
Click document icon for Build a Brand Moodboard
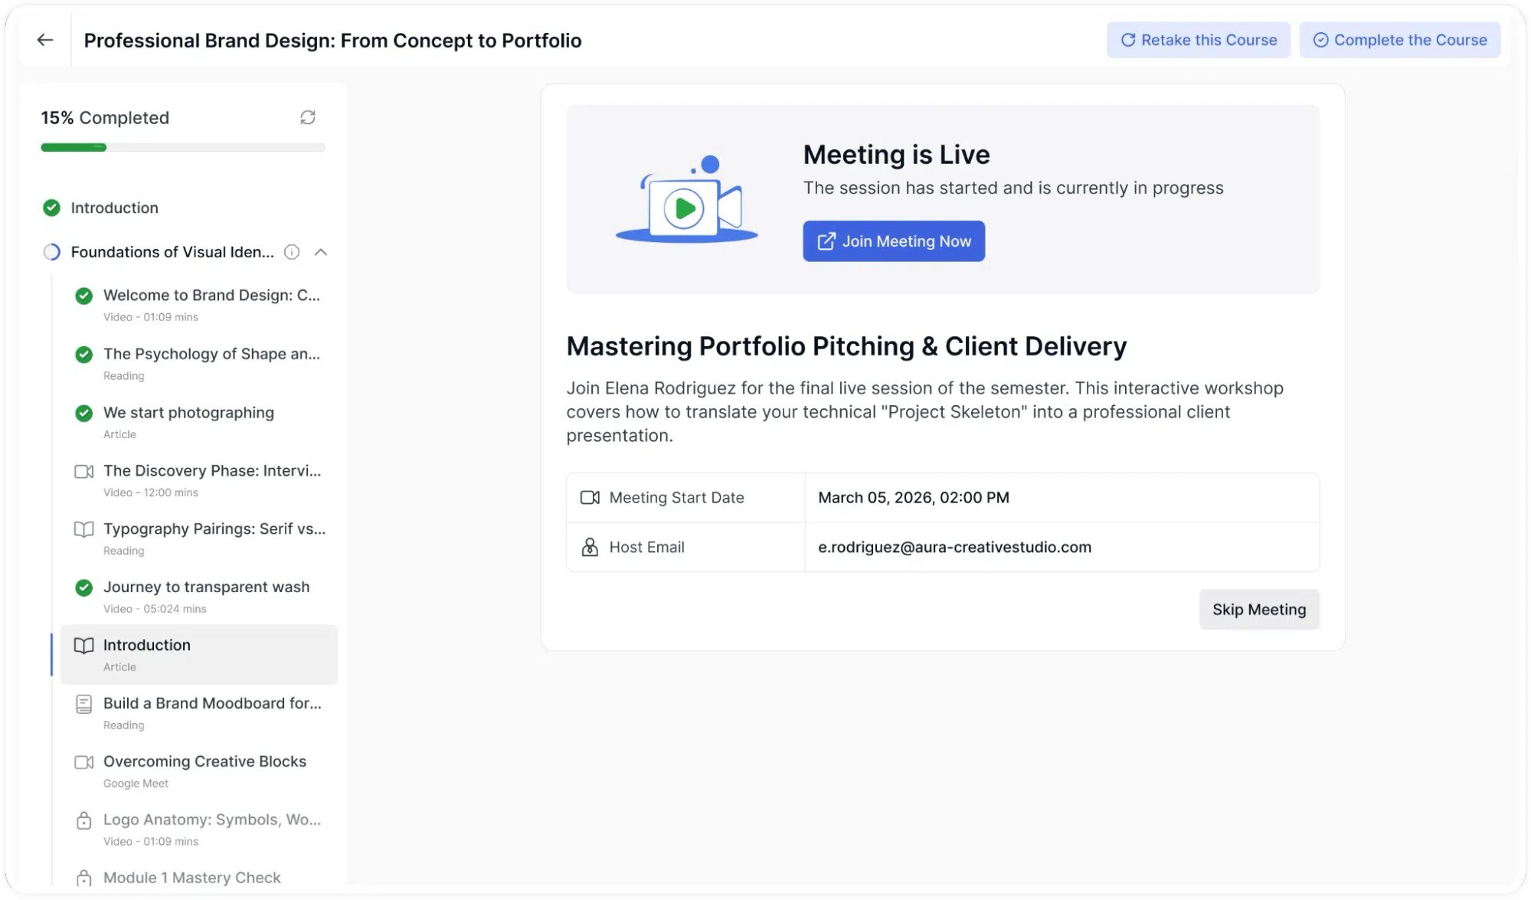coord(84,704)
